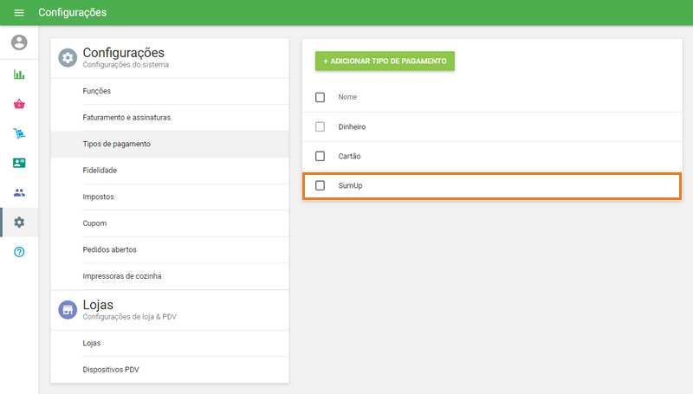Image resolution: width=693 pixels, height=394 pixels.
Task: Open the Dispositivos PDV settings item
Action: pyautogui.click(x=170, y=370)
